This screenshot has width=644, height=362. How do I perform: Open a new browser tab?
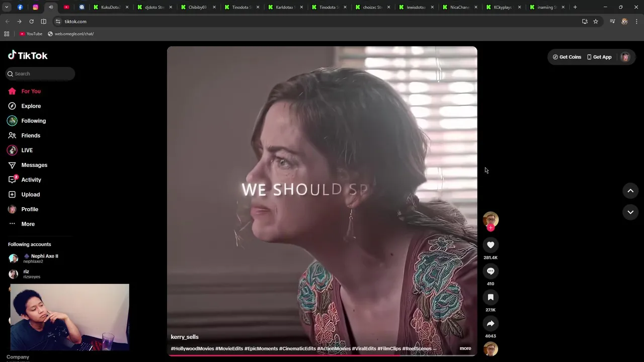point(575,7)
